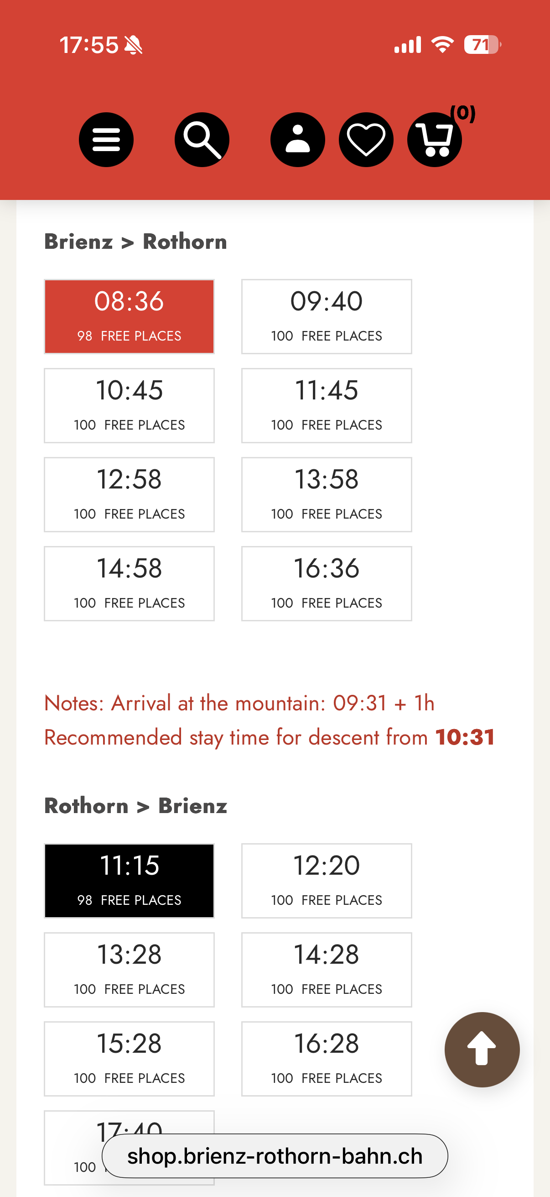Select the 11:15 Rothorn descent slot
The height and width of the screenshot is (1197, 550).
[x=129, y=881]
